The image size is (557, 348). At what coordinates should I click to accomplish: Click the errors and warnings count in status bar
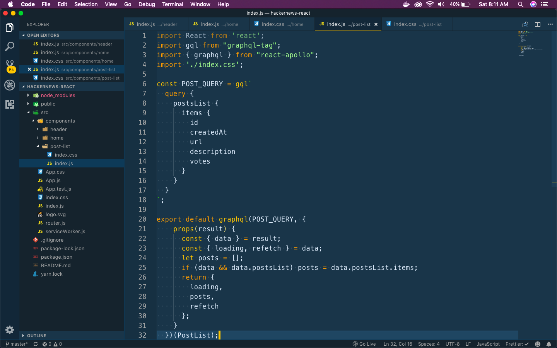point(52,344)
